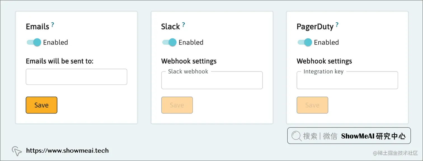Open the Slack help question mark icon
The width and height of the screenshot is (423, 161).
[183, 25]
